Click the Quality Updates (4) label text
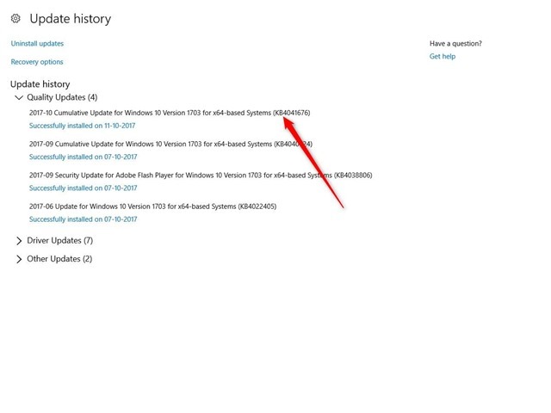This screenshot has height=413, width=551. (x=62, y=97)
